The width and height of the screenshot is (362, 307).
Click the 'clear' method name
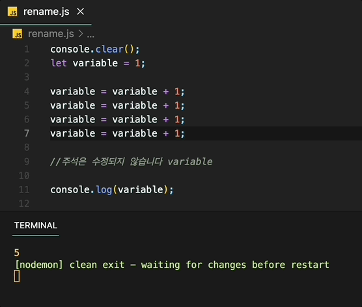pyautogui.click(x=109, y=49)
